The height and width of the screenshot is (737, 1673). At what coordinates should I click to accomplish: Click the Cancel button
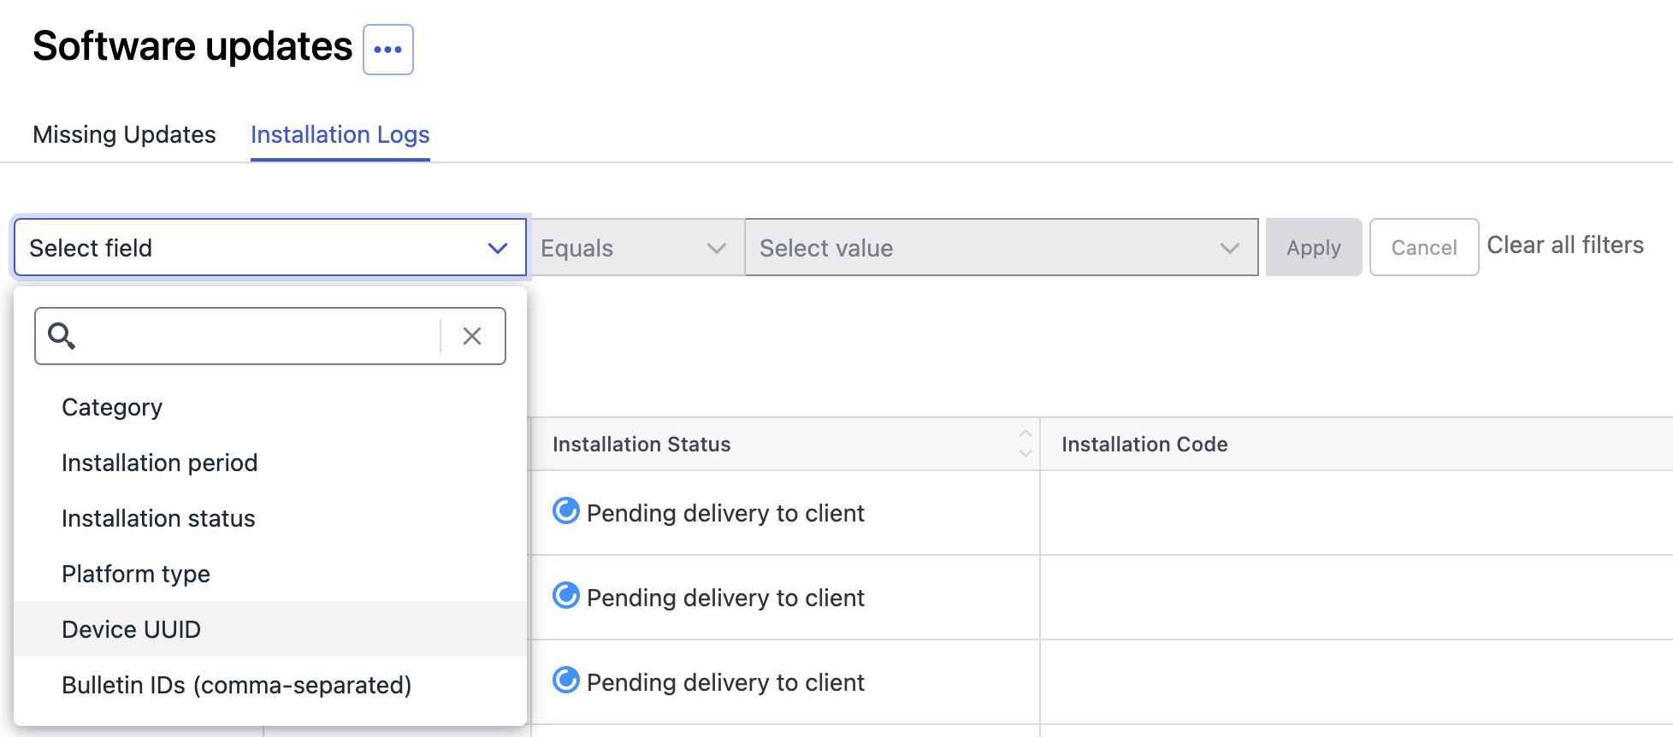(x=1424, y=248)
